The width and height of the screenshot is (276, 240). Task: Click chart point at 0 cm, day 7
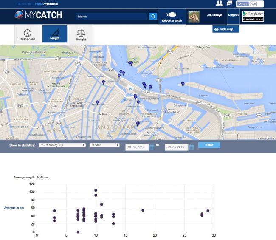pyautogui.click(x=78, y=232)
